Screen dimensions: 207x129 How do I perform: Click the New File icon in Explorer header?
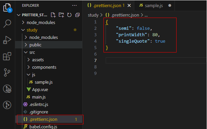click(x=53, y=15)
